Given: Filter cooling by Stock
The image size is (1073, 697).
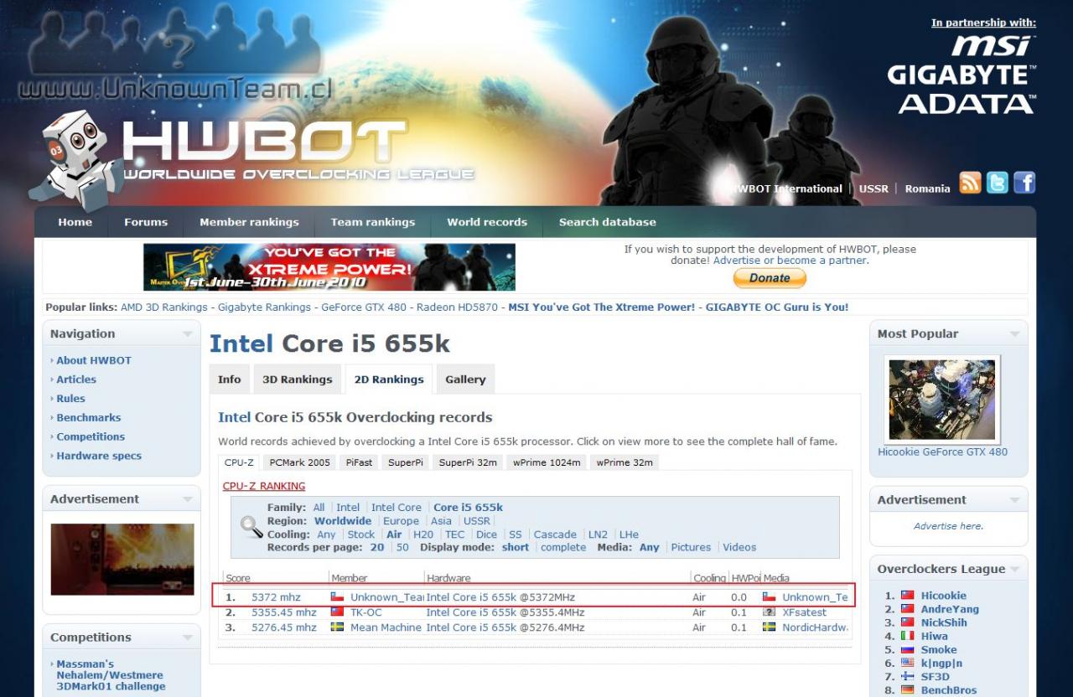Looking at the screenshot, I should pyautogui.click(x=361, y=534).
